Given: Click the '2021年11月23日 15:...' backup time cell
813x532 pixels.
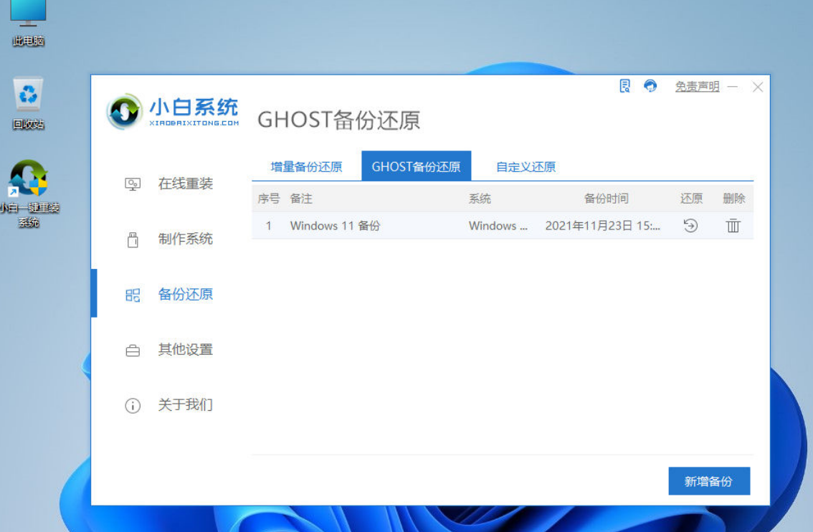Looking at the screenshot, I should tap(602, 226).
